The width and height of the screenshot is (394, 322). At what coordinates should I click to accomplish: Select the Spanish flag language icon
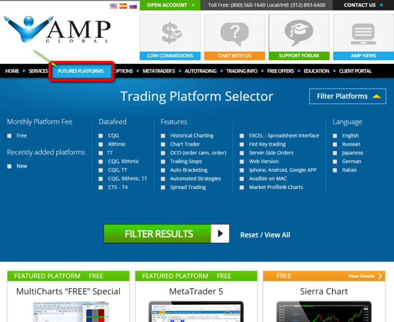click(x=123, y=6)
